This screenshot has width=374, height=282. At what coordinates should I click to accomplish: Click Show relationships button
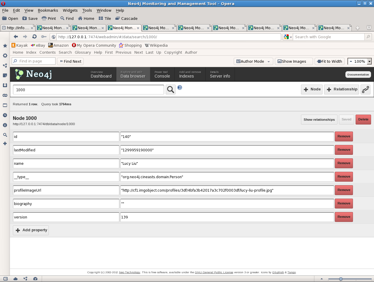tap(319, 120)
